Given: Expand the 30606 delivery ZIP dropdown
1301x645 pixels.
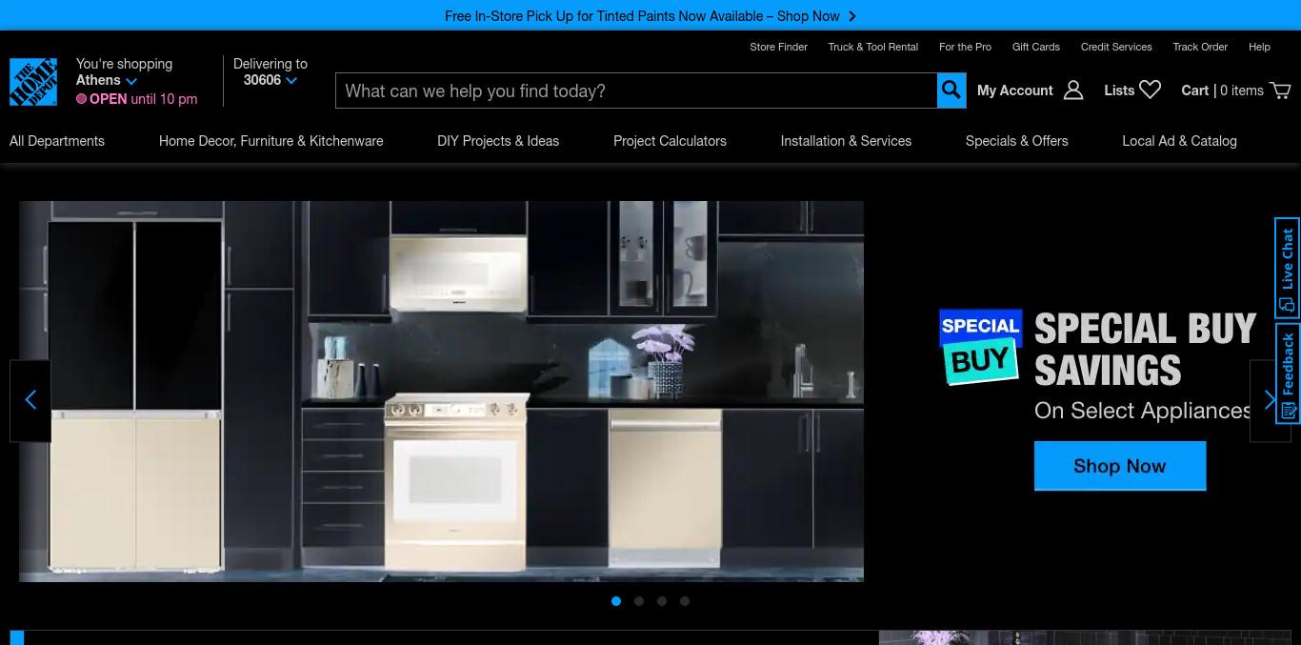Looking at the screenshot, I should tap(291, 81).
